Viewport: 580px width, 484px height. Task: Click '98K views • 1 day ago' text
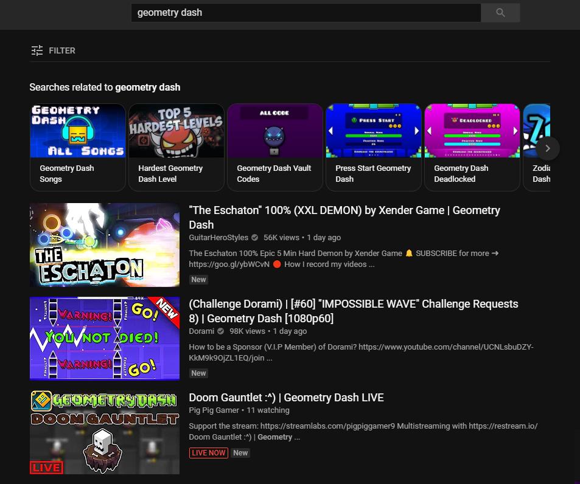point(268,331)
